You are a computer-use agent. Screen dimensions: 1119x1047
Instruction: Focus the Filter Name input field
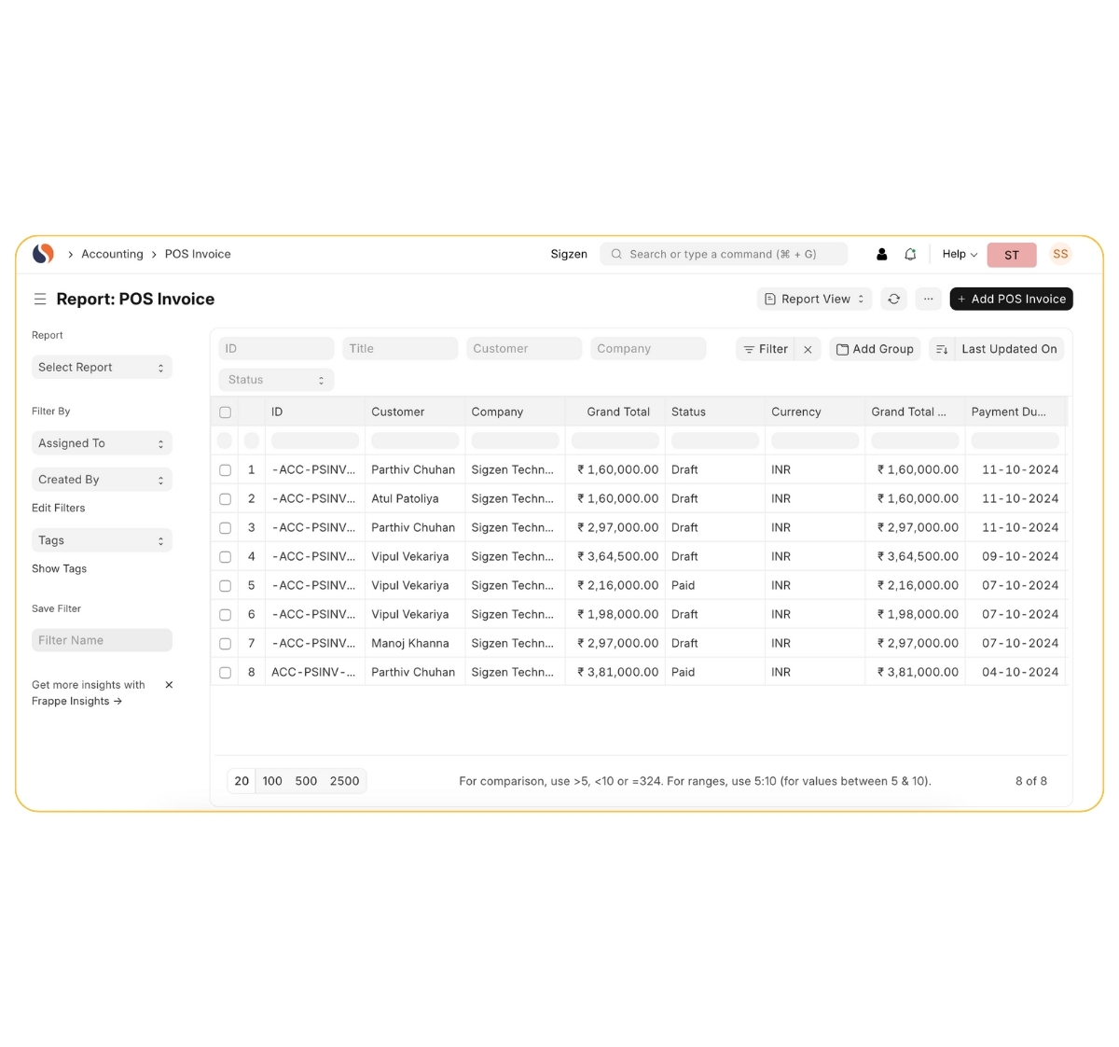102,640
